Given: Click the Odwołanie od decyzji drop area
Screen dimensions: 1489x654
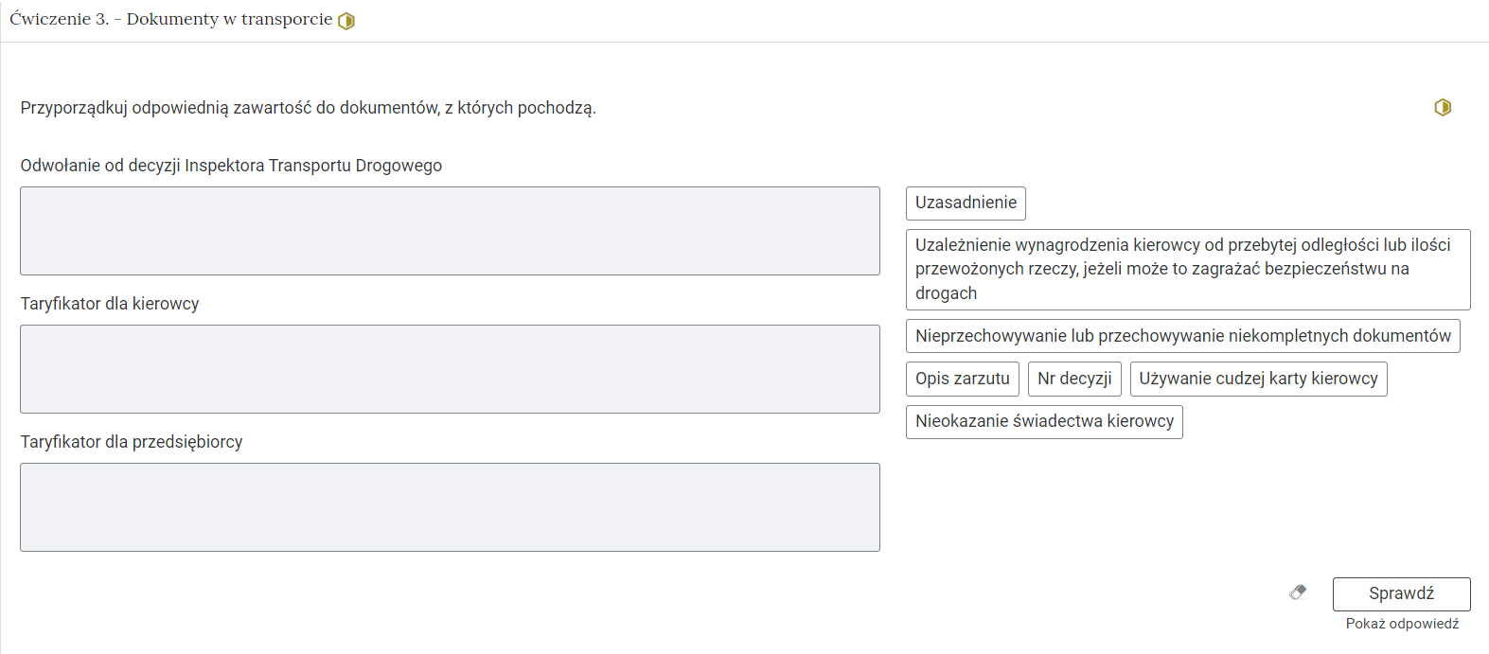Looking at the screenshot, I should (450, 231).
